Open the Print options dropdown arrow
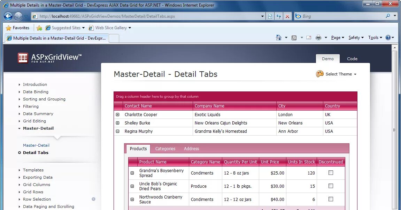The image size is (401, 210). tap(326, 38)
